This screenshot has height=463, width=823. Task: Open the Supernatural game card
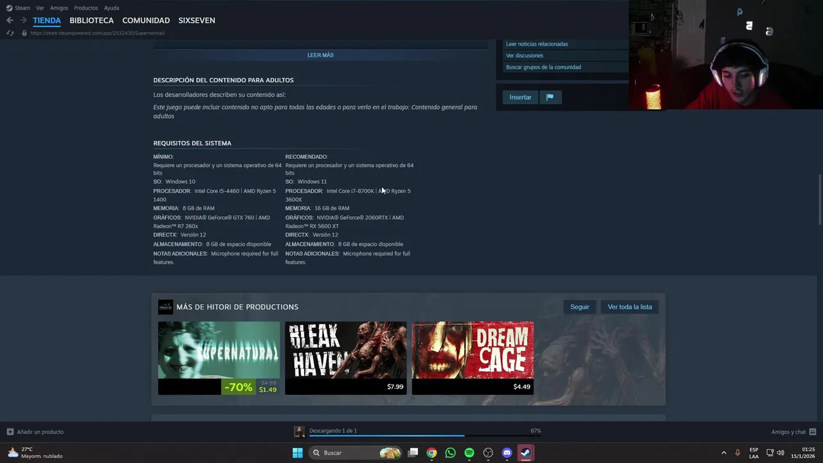[219, 358]
